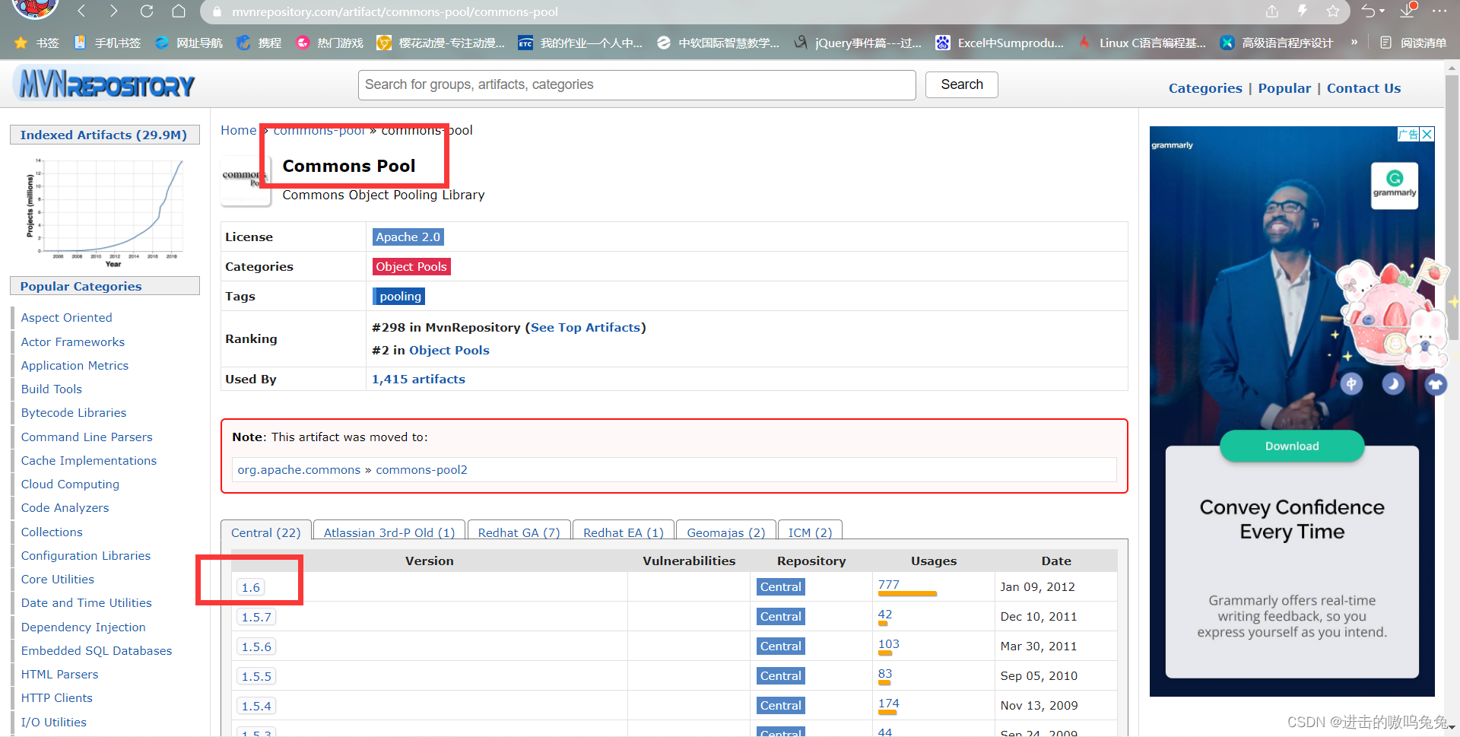Bookmark this page with the star icon
The image size is (1460, 737).
[1333, 11]
